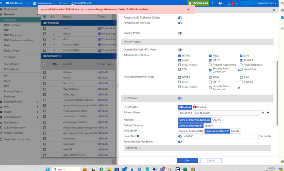Choose Specify for Netmask
284x171 pixels.
[x=216, y=120]
